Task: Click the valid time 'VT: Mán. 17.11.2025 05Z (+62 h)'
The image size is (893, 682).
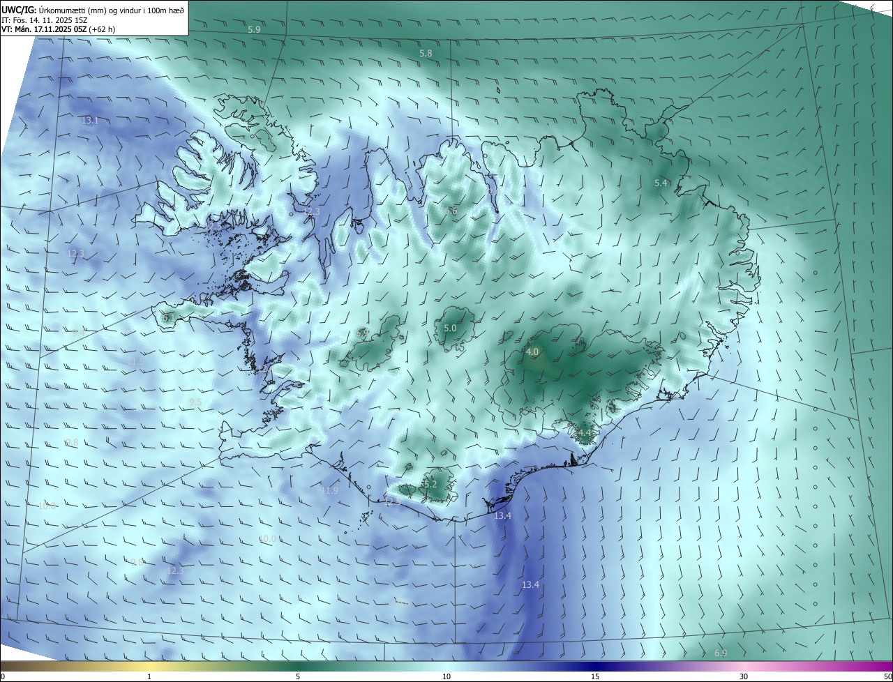Action: click(59, 29)
